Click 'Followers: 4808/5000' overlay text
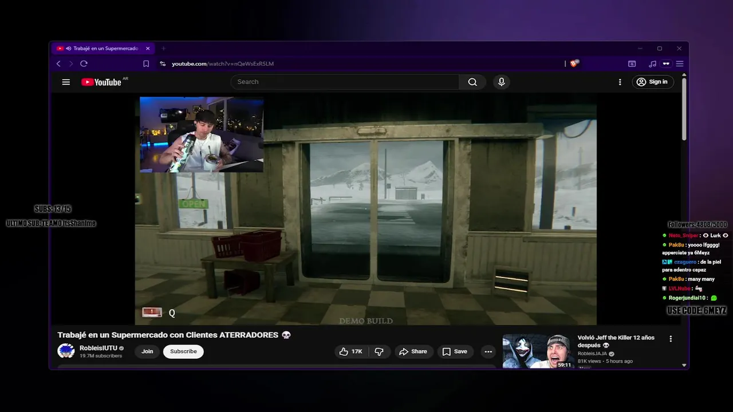 point(697,225)
